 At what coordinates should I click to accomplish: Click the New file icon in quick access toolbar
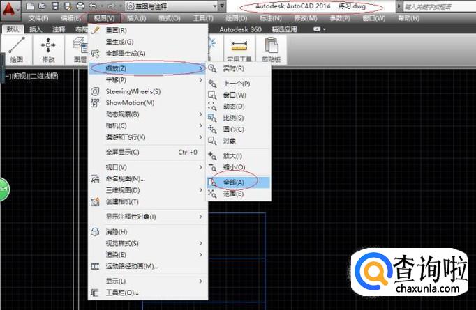(x=30, y=6)
